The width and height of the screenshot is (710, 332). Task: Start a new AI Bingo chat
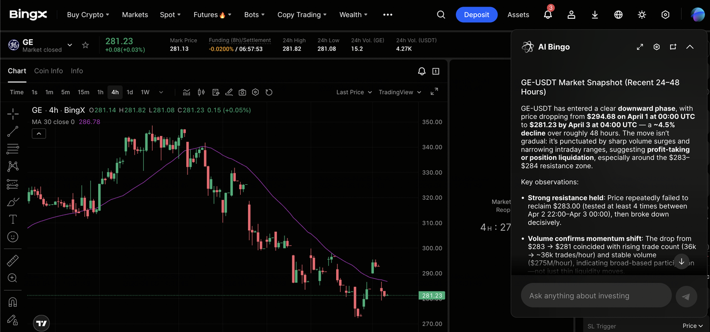[x=673, y=47]
